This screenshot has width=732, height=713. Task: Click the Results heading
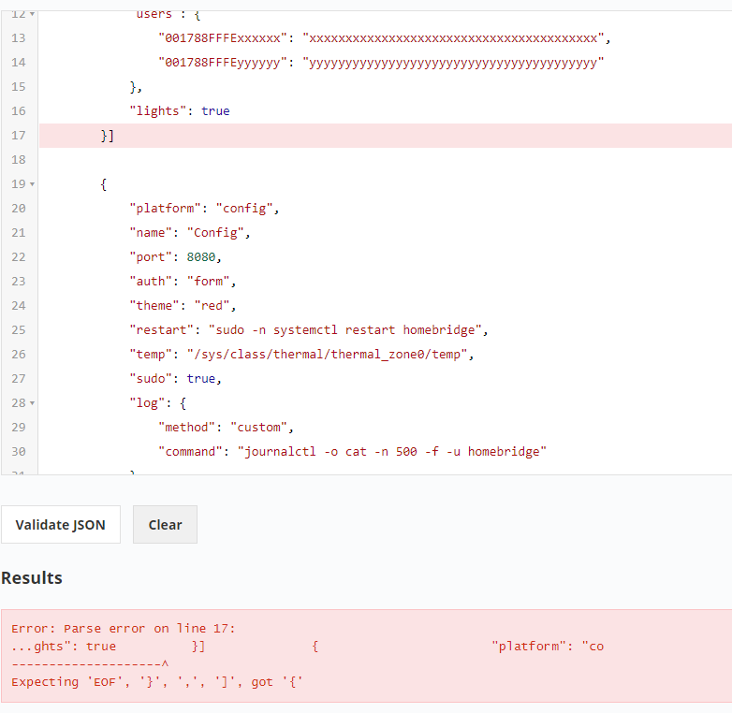(32, 578)
